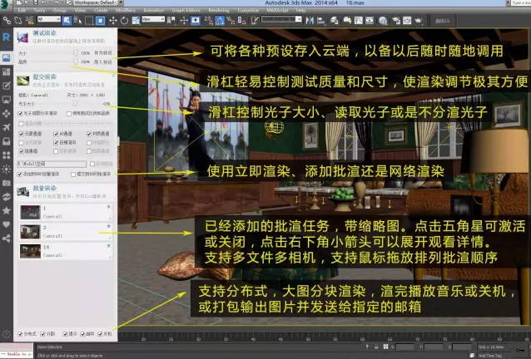Open the MAXScript menu

coord(277,10)
